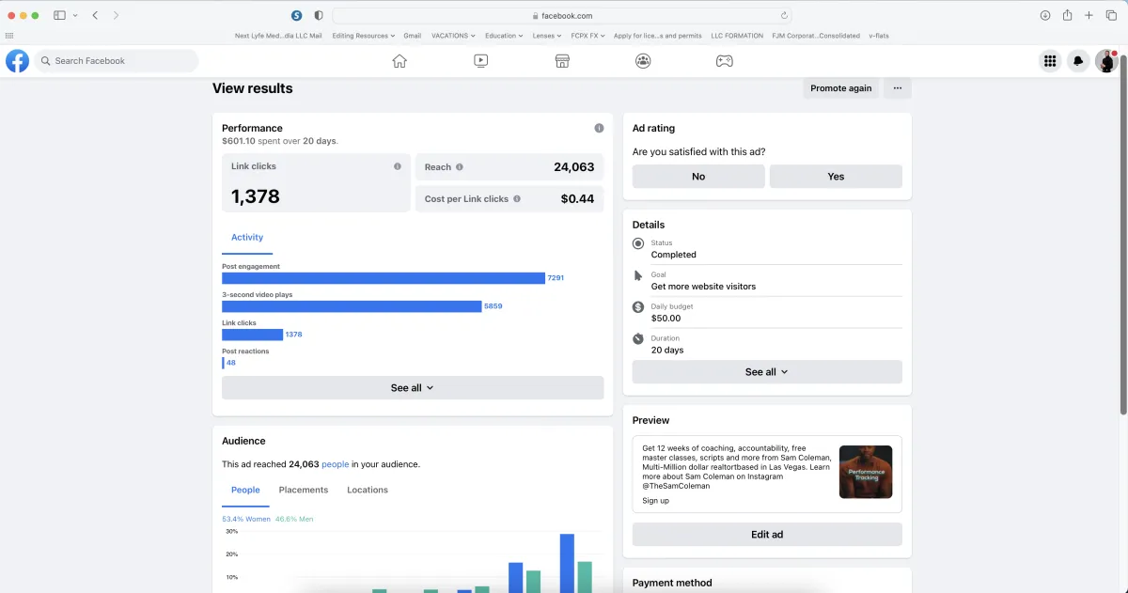
Task: Click the Facebook logo
Action: [17, 61]
